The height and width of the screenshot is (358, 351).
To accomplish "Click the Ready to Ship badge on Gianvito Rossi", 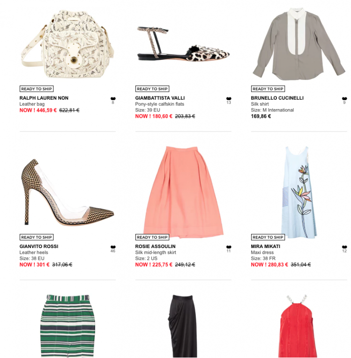I will pyautogui.click(x=37, y=237).
